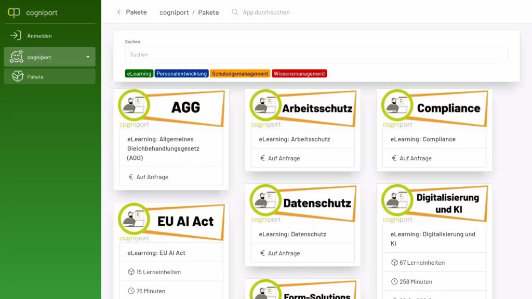
Task: Click the magnifier icon in top bar
Action: click(x=235, y=12)
